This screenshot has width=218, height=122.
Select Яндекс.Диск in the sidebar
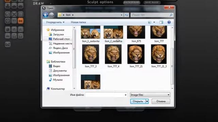(x=58, y=48)
